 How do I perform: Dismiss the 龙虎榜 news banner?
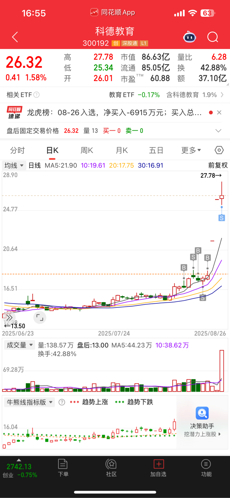[219, 112]
